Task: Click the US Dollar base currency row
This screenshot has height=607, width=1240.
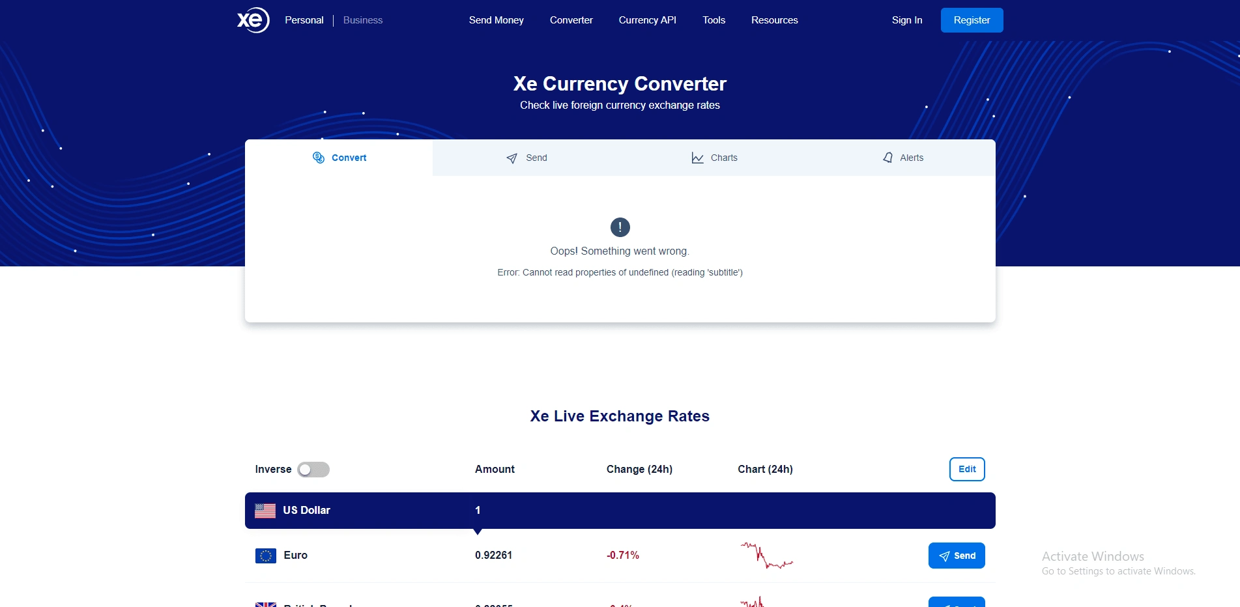Action: (x=620, y=511)
